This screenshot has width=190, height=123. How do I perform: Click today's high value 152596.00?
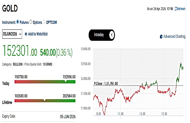[69, 77]
